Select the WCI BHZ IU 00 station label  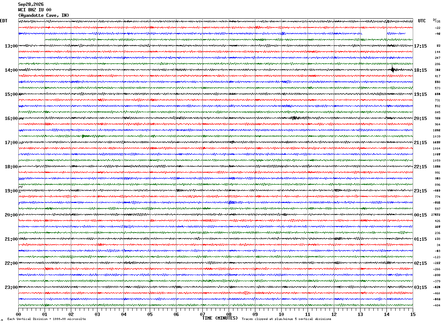pos(35,10)
